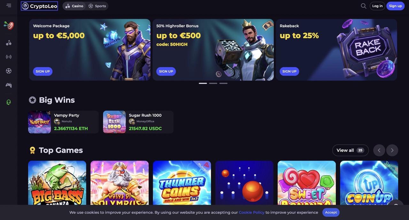This screenshot has width=409, height=220.
Task: Switch to the Casino tab
Action: 74,6
